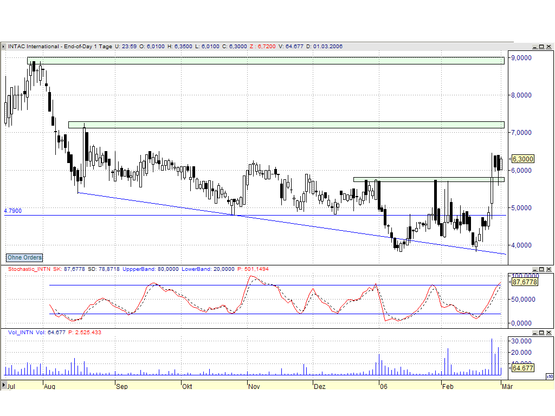Toggle the x10 volume scale box
The image size is (555, 416).
(x=550, y=376)
